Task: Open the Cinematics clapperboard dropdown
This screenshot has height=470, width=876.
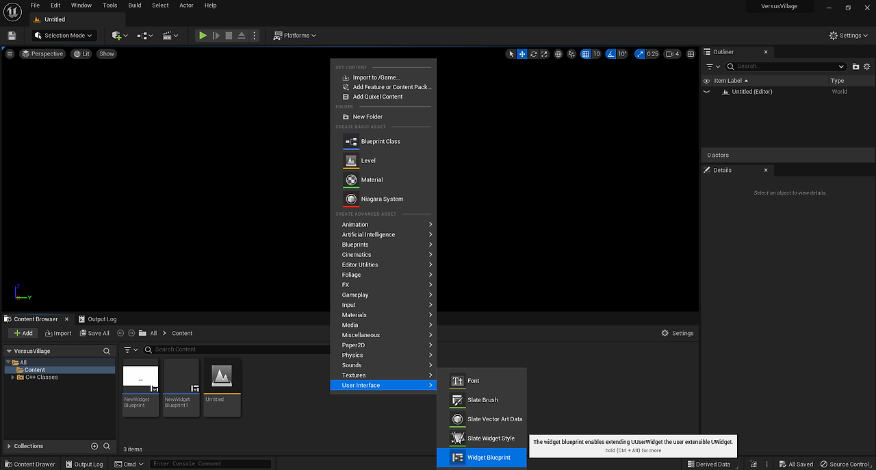Action: [170, 36]
